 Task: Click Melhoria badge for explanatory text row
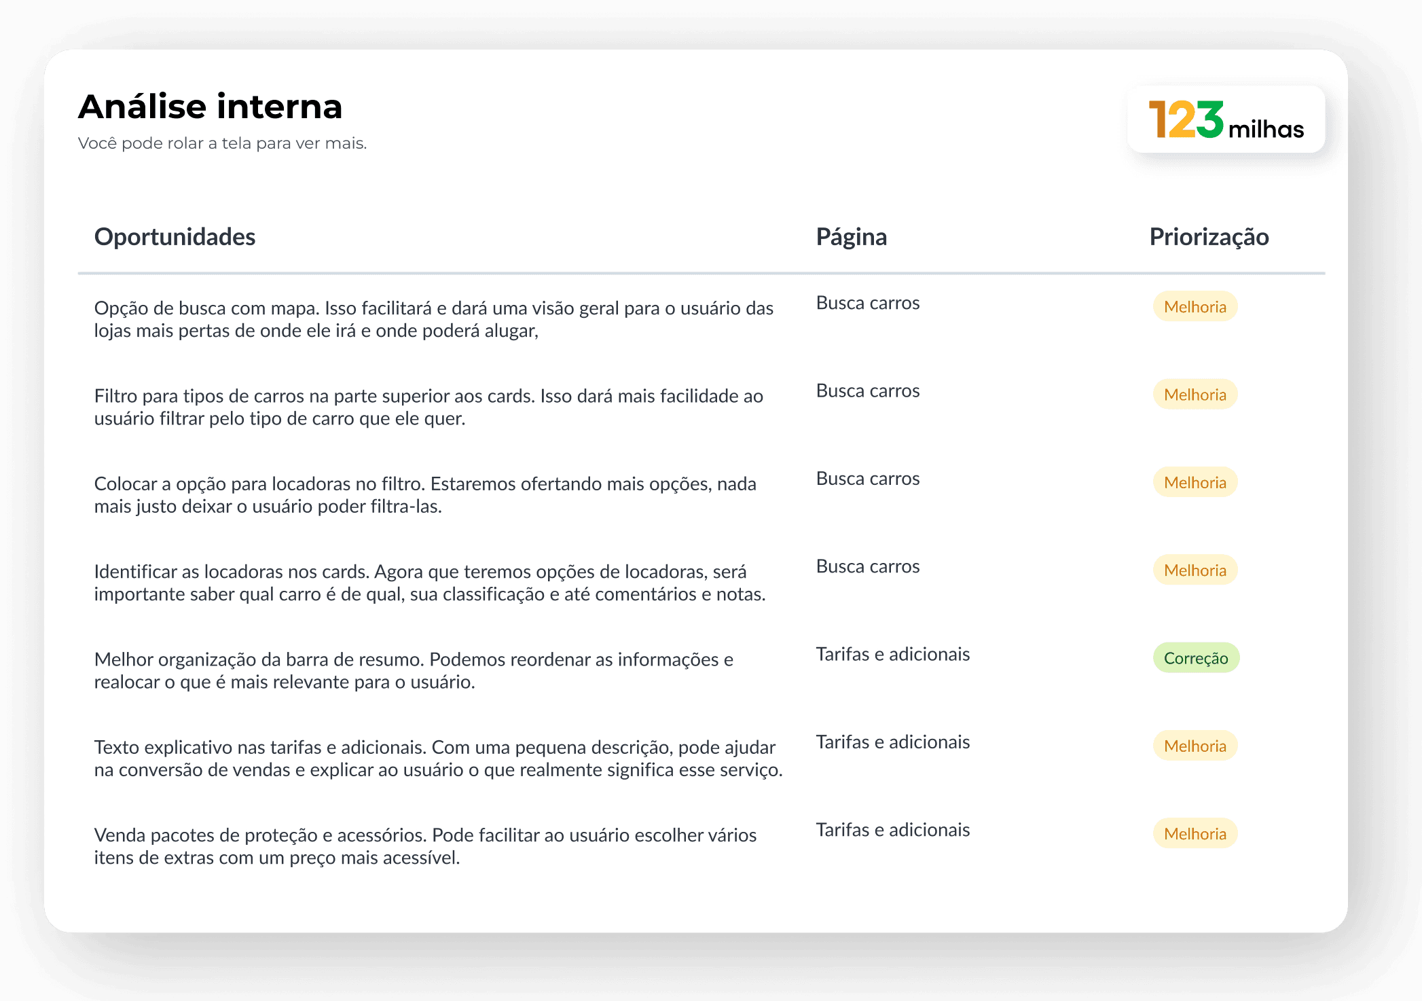[1195, 746]
